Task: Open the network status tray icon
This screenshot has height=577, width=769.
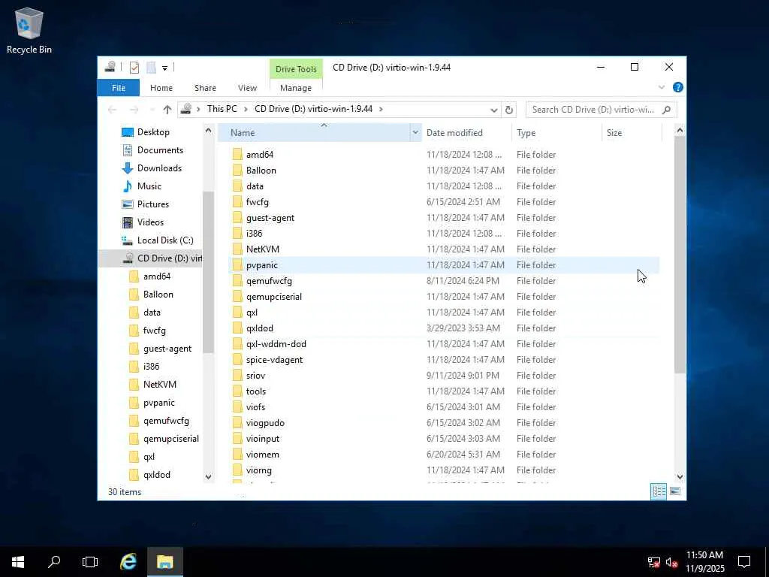Action: click(654, 562)
